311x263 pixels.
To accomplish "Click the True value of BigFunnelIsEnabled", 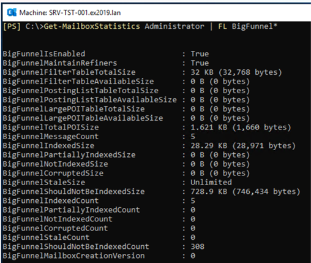I will pos(200,54).
